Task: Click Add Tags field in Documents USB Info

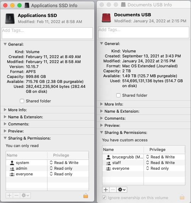Action: pyautogui.click(x=144, y=32)
